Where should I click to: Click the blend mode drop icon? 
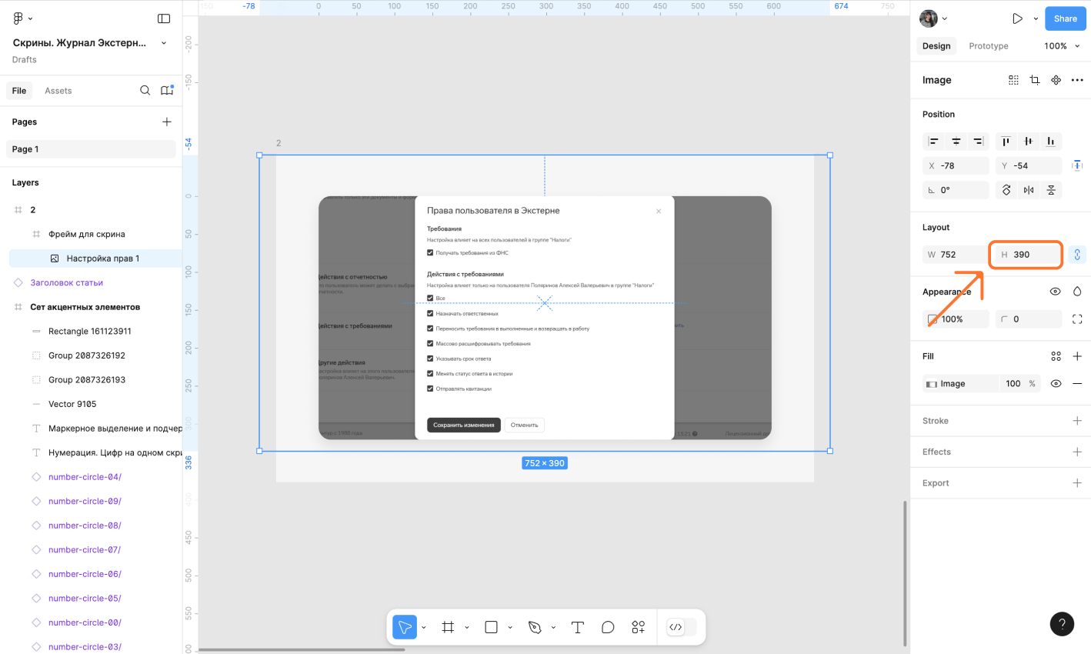[1077, 292]
